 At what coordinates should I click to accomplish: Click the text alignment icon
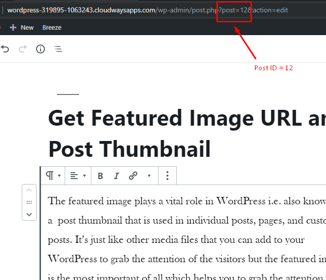(74, 176)
